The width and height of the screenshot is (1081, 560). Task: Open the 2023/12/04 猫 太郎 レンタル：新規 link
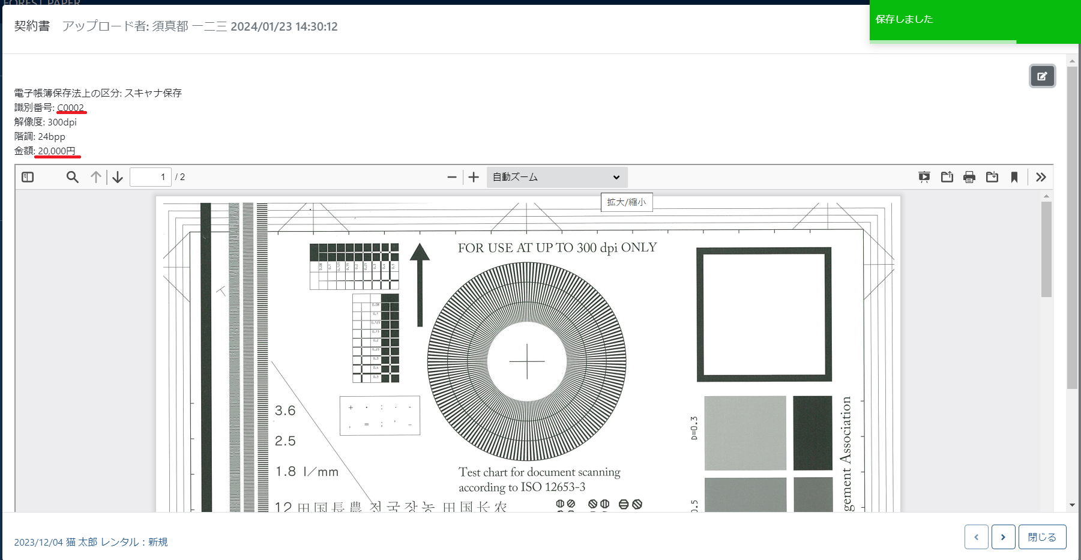pos(90,542)
